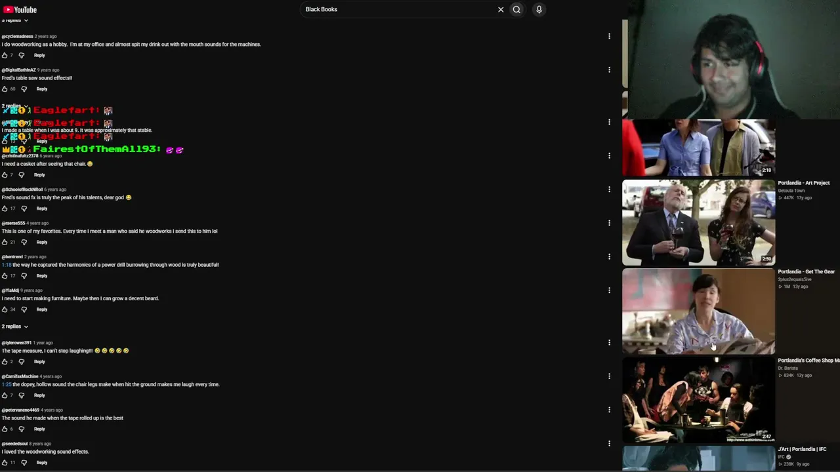Reply to the @cyclemadness comment
The width and height of the screenshot is (840, 472).
pos(39,55)
